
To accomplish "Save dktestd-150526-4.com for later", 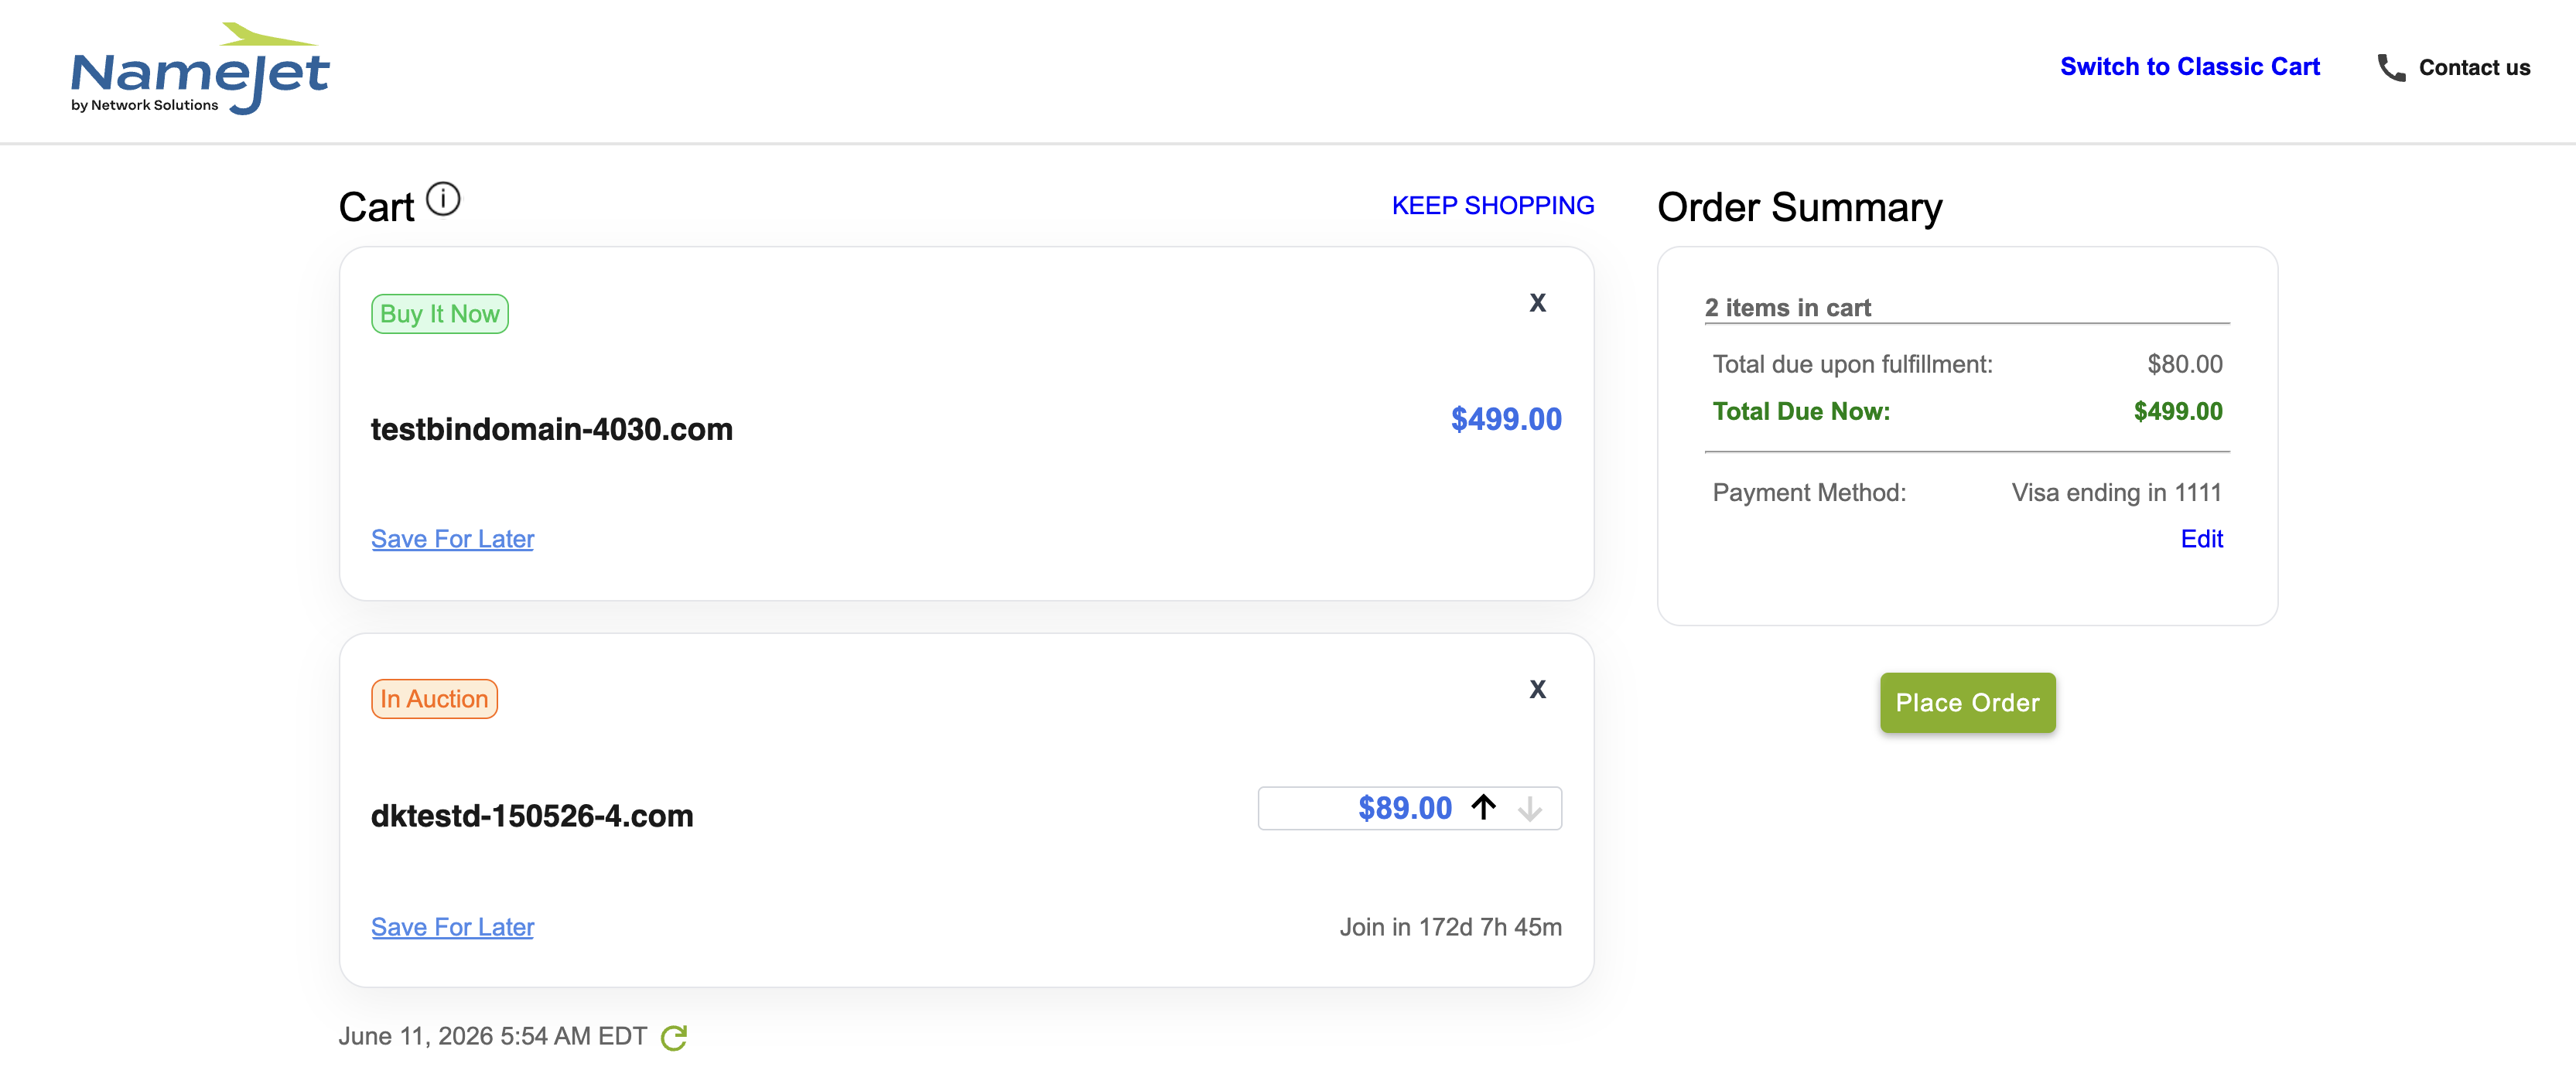I will tap(452, 927).
